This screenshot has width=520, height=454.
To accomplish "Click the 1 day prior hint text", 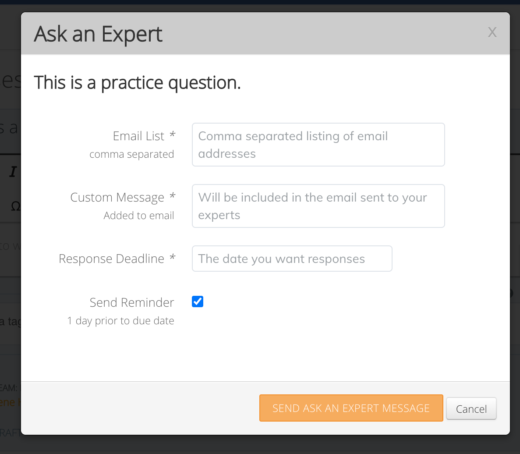I will (120, 321).
